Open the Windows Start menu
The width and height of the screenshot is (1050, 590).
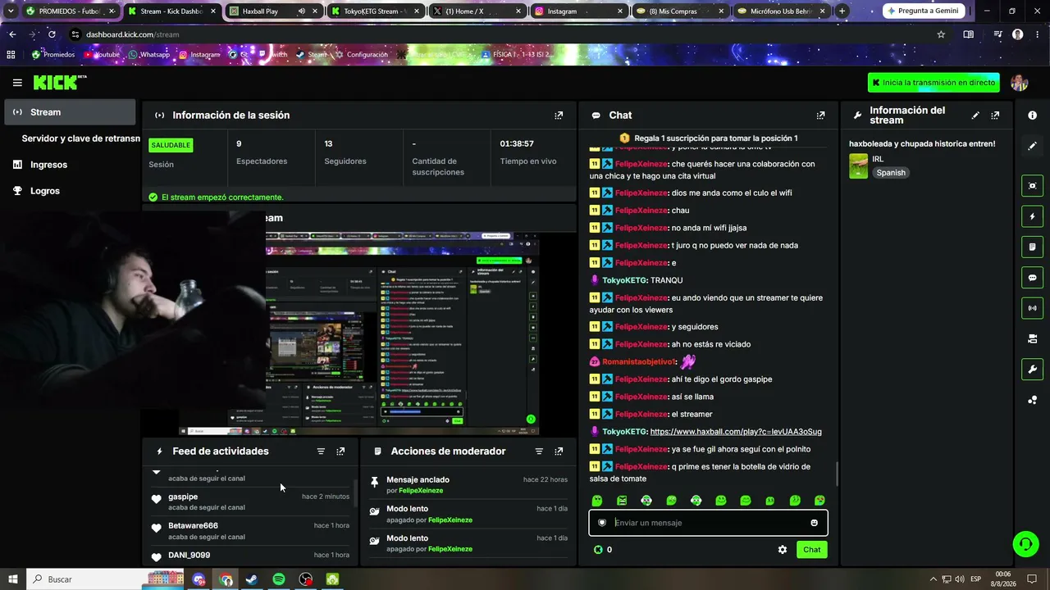[12, 579]
